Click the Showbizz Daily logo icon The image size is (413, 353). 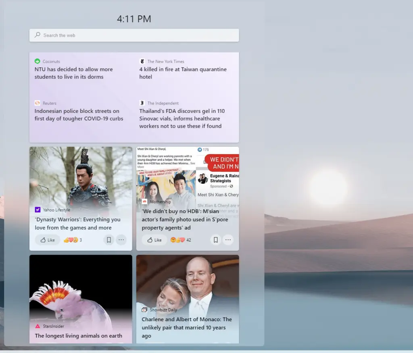coord(145,309)
